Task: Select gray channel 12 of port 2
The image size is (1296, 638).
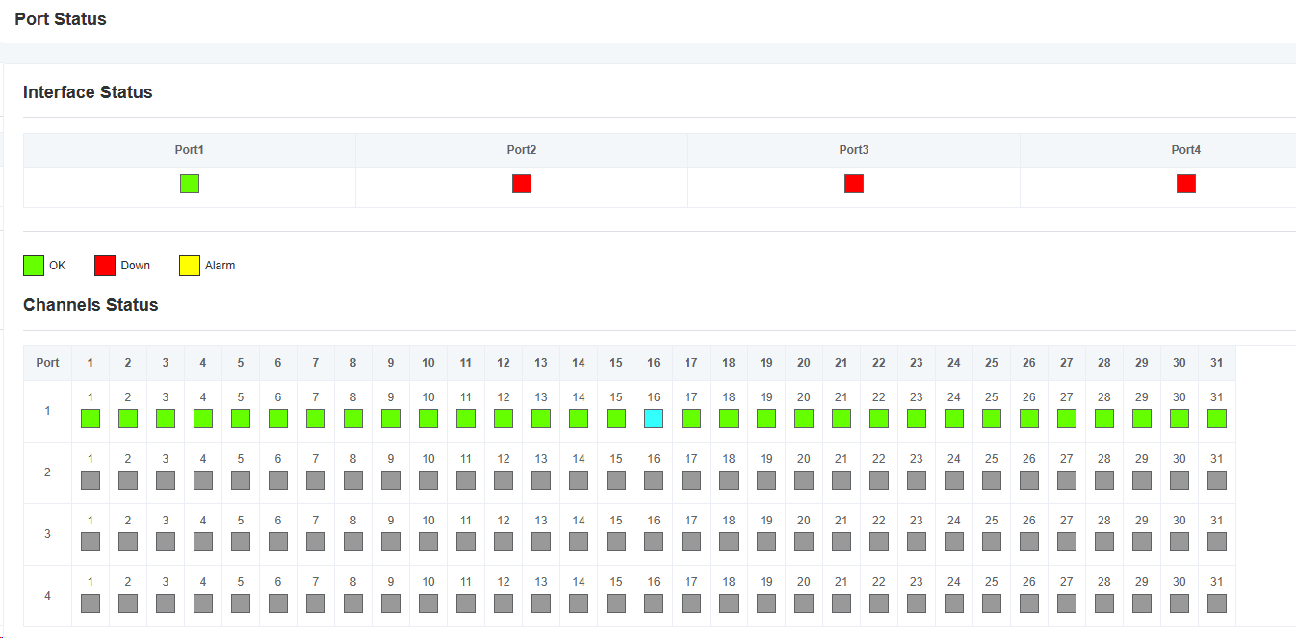Action: point(504,480)
